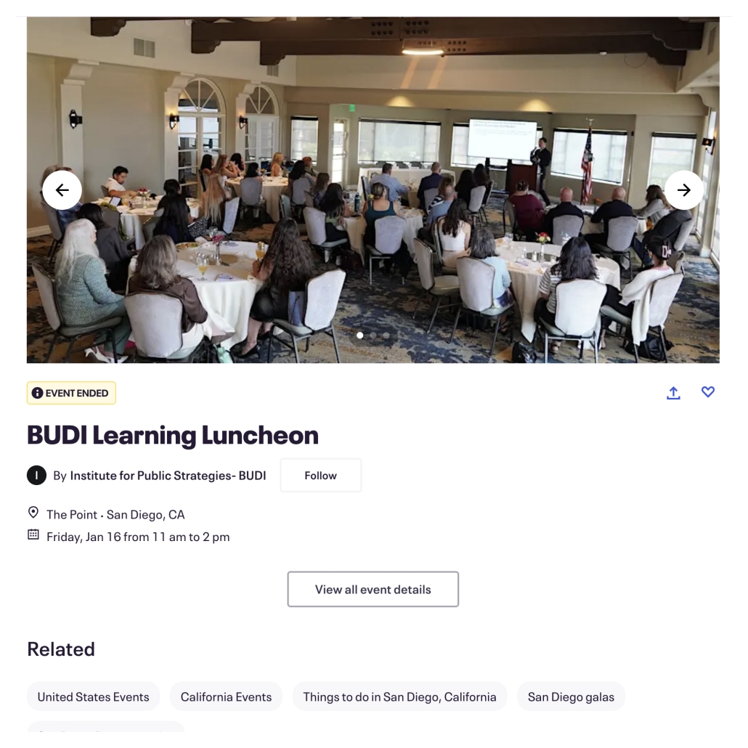Click the location pin icon

(x=33, y=513)
